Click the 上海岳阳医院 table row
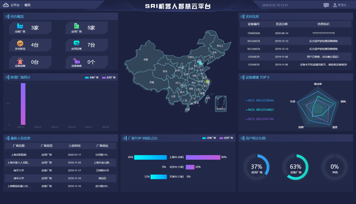Viewport: 356px width, 204px height. [x=60, y=155]
